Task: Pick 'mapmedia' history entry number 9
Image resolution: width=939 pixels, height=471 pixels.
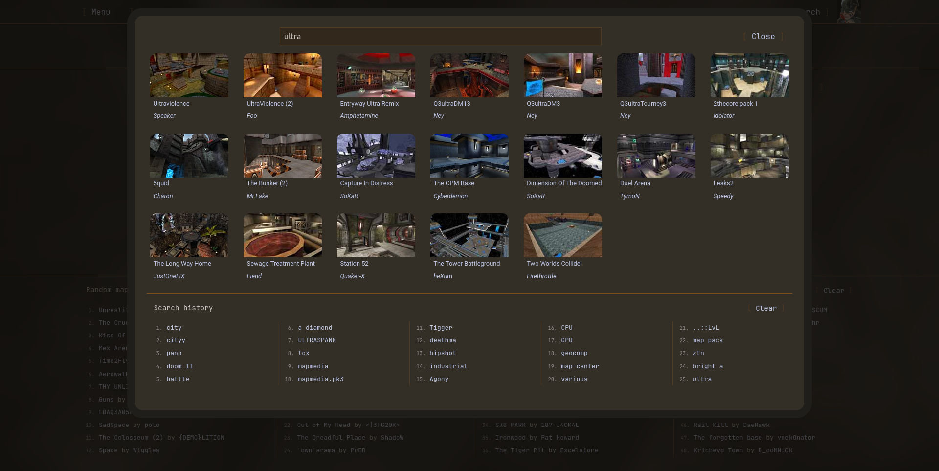Action: (313, 366)
